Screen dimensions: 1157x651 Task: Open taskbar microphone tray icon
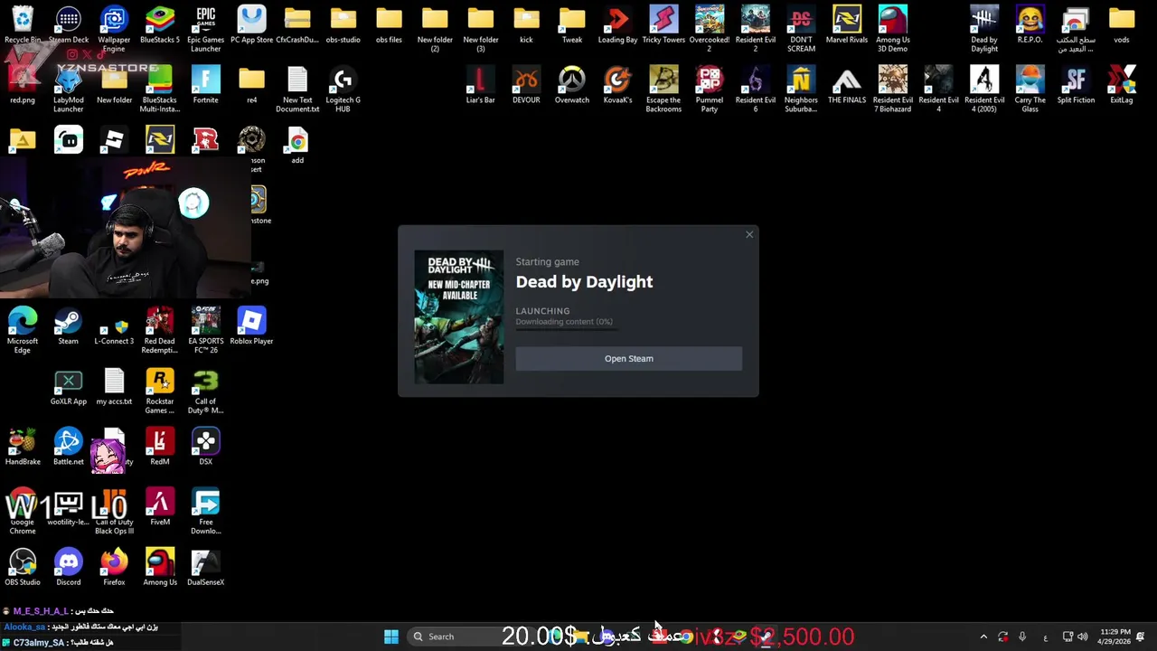click(1022, 637)
